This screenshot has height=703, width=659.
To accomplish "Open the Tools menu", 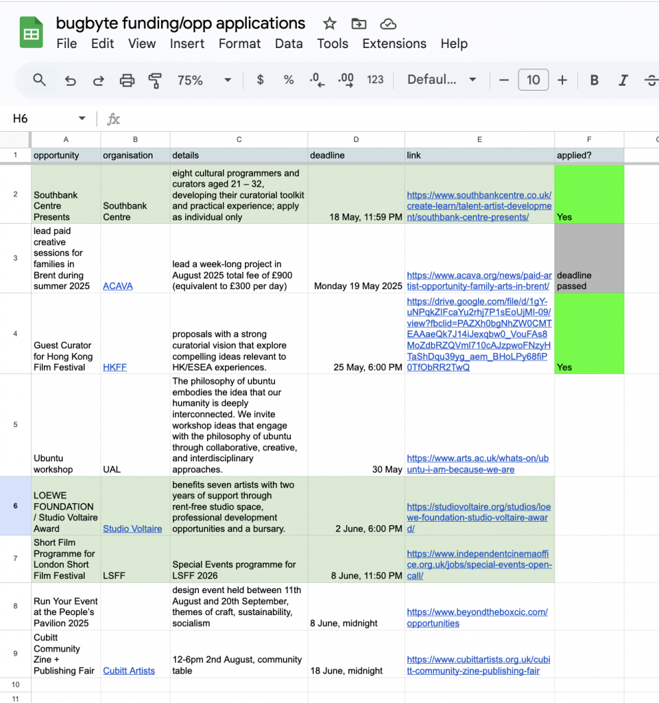I will pos(333,43).
